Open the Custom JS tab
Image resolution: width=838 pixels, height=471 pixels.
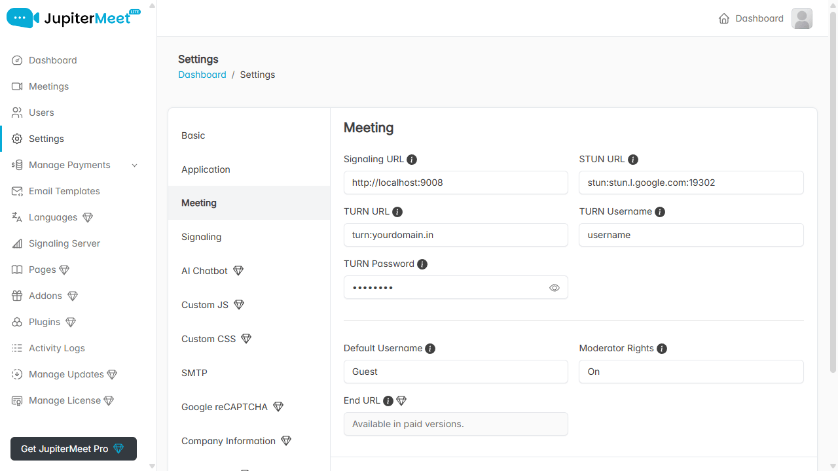coord(249,305)
